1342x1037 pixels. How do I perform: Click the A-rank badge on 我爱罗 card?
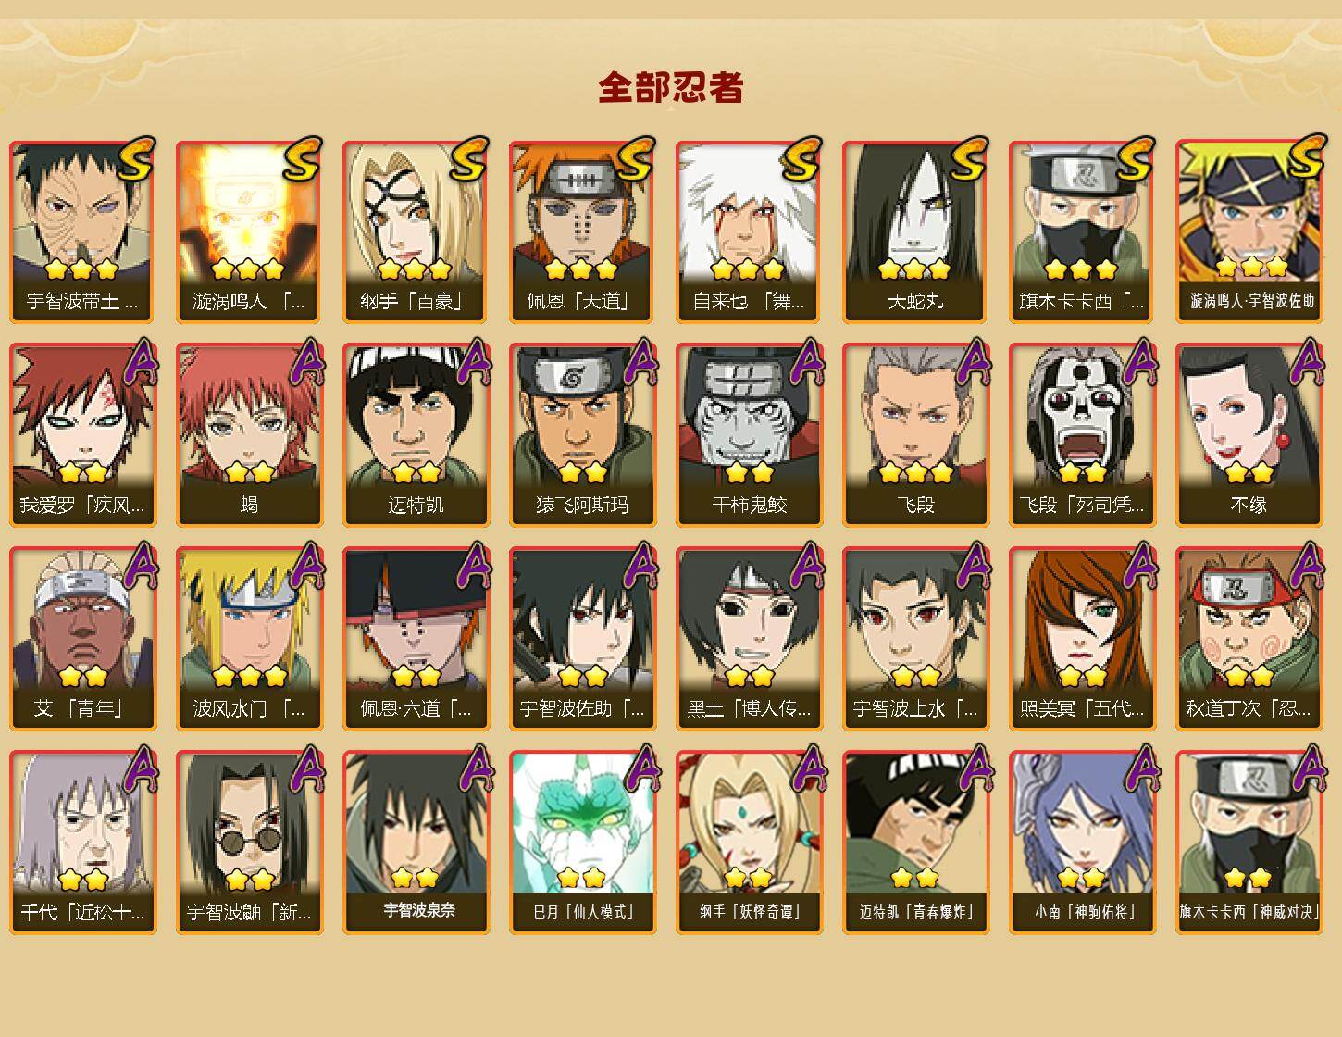pos(139,361)
